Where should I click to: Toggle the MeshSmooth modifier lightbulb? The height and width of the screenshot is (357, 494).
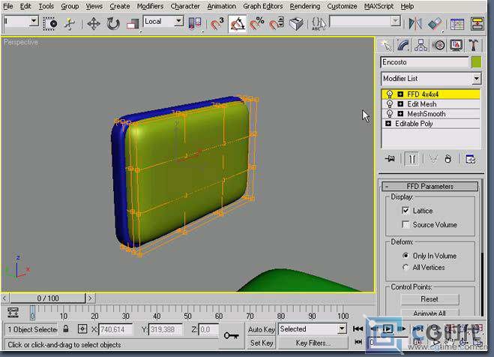(390, 114)
